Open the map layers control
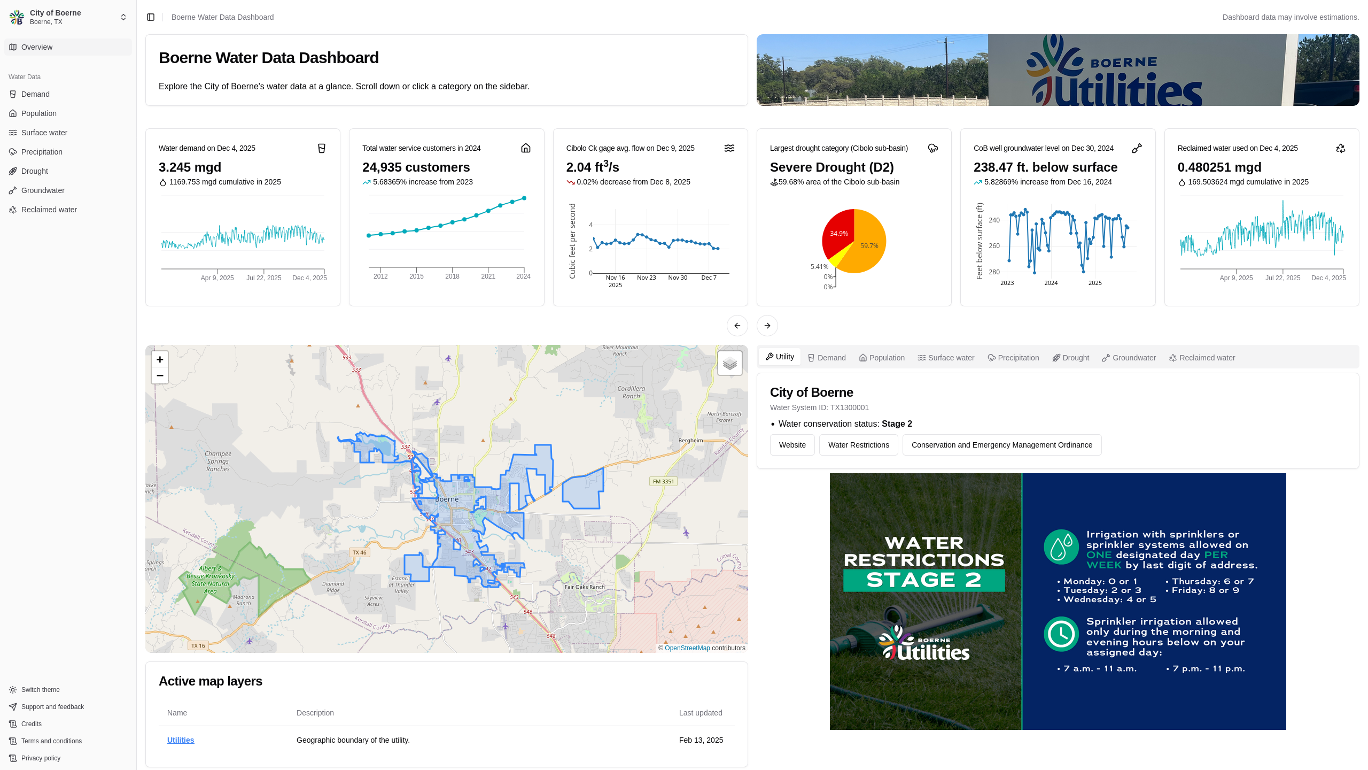The width and height of the screenshot is (1368, 770). point(730,364)
